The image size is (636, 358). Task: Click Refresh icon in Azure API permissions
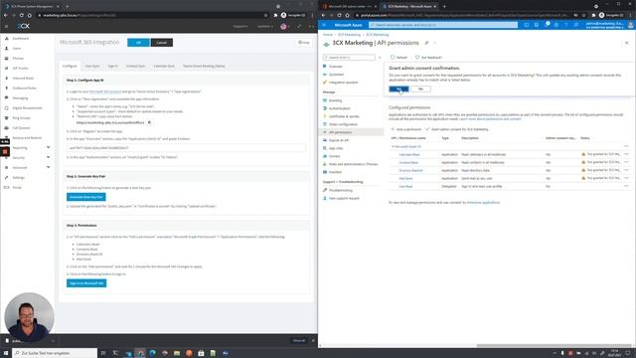pyautogui.click(x=393, y=58)
